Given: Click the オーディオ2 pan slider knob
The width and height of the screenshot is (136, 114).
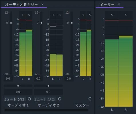Looking at the screenshot, I should pos(48,86).
